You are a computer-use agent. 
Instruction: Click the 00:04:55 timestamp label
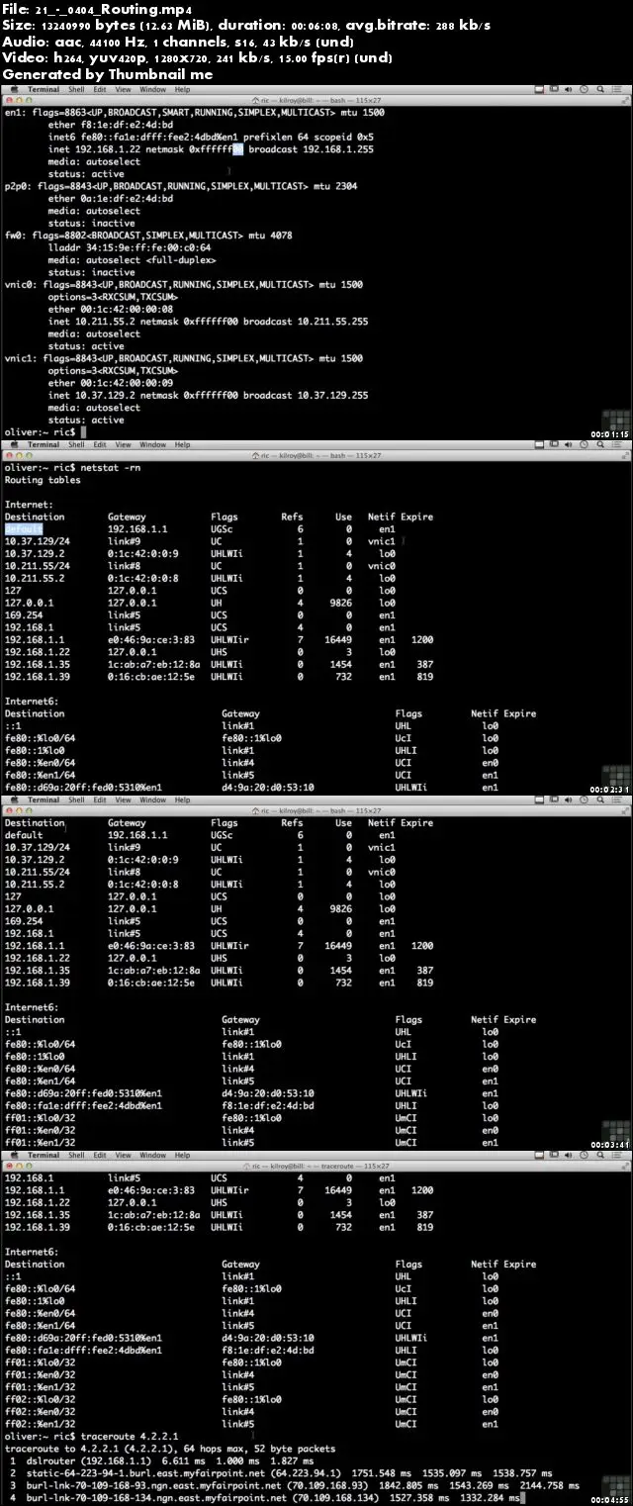click(610, 1498)
